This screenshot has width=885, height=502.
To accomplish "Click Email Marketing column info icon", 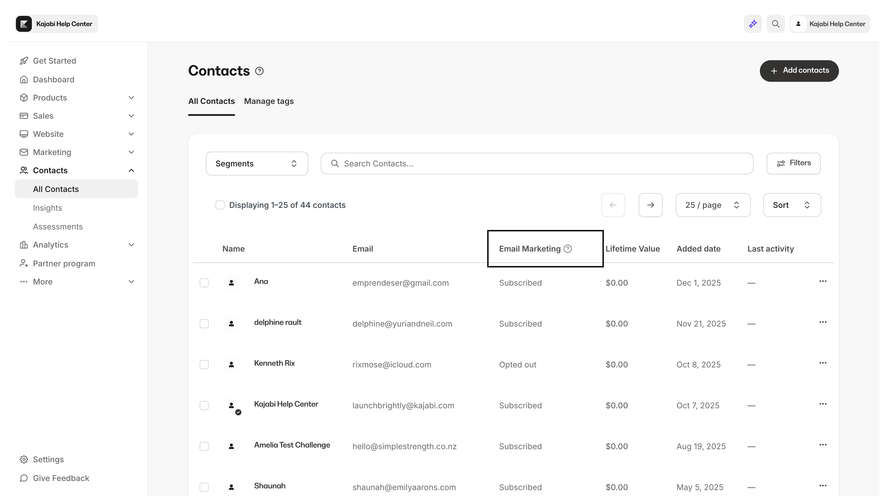I will pyautogui.click(x=568, y=249).
